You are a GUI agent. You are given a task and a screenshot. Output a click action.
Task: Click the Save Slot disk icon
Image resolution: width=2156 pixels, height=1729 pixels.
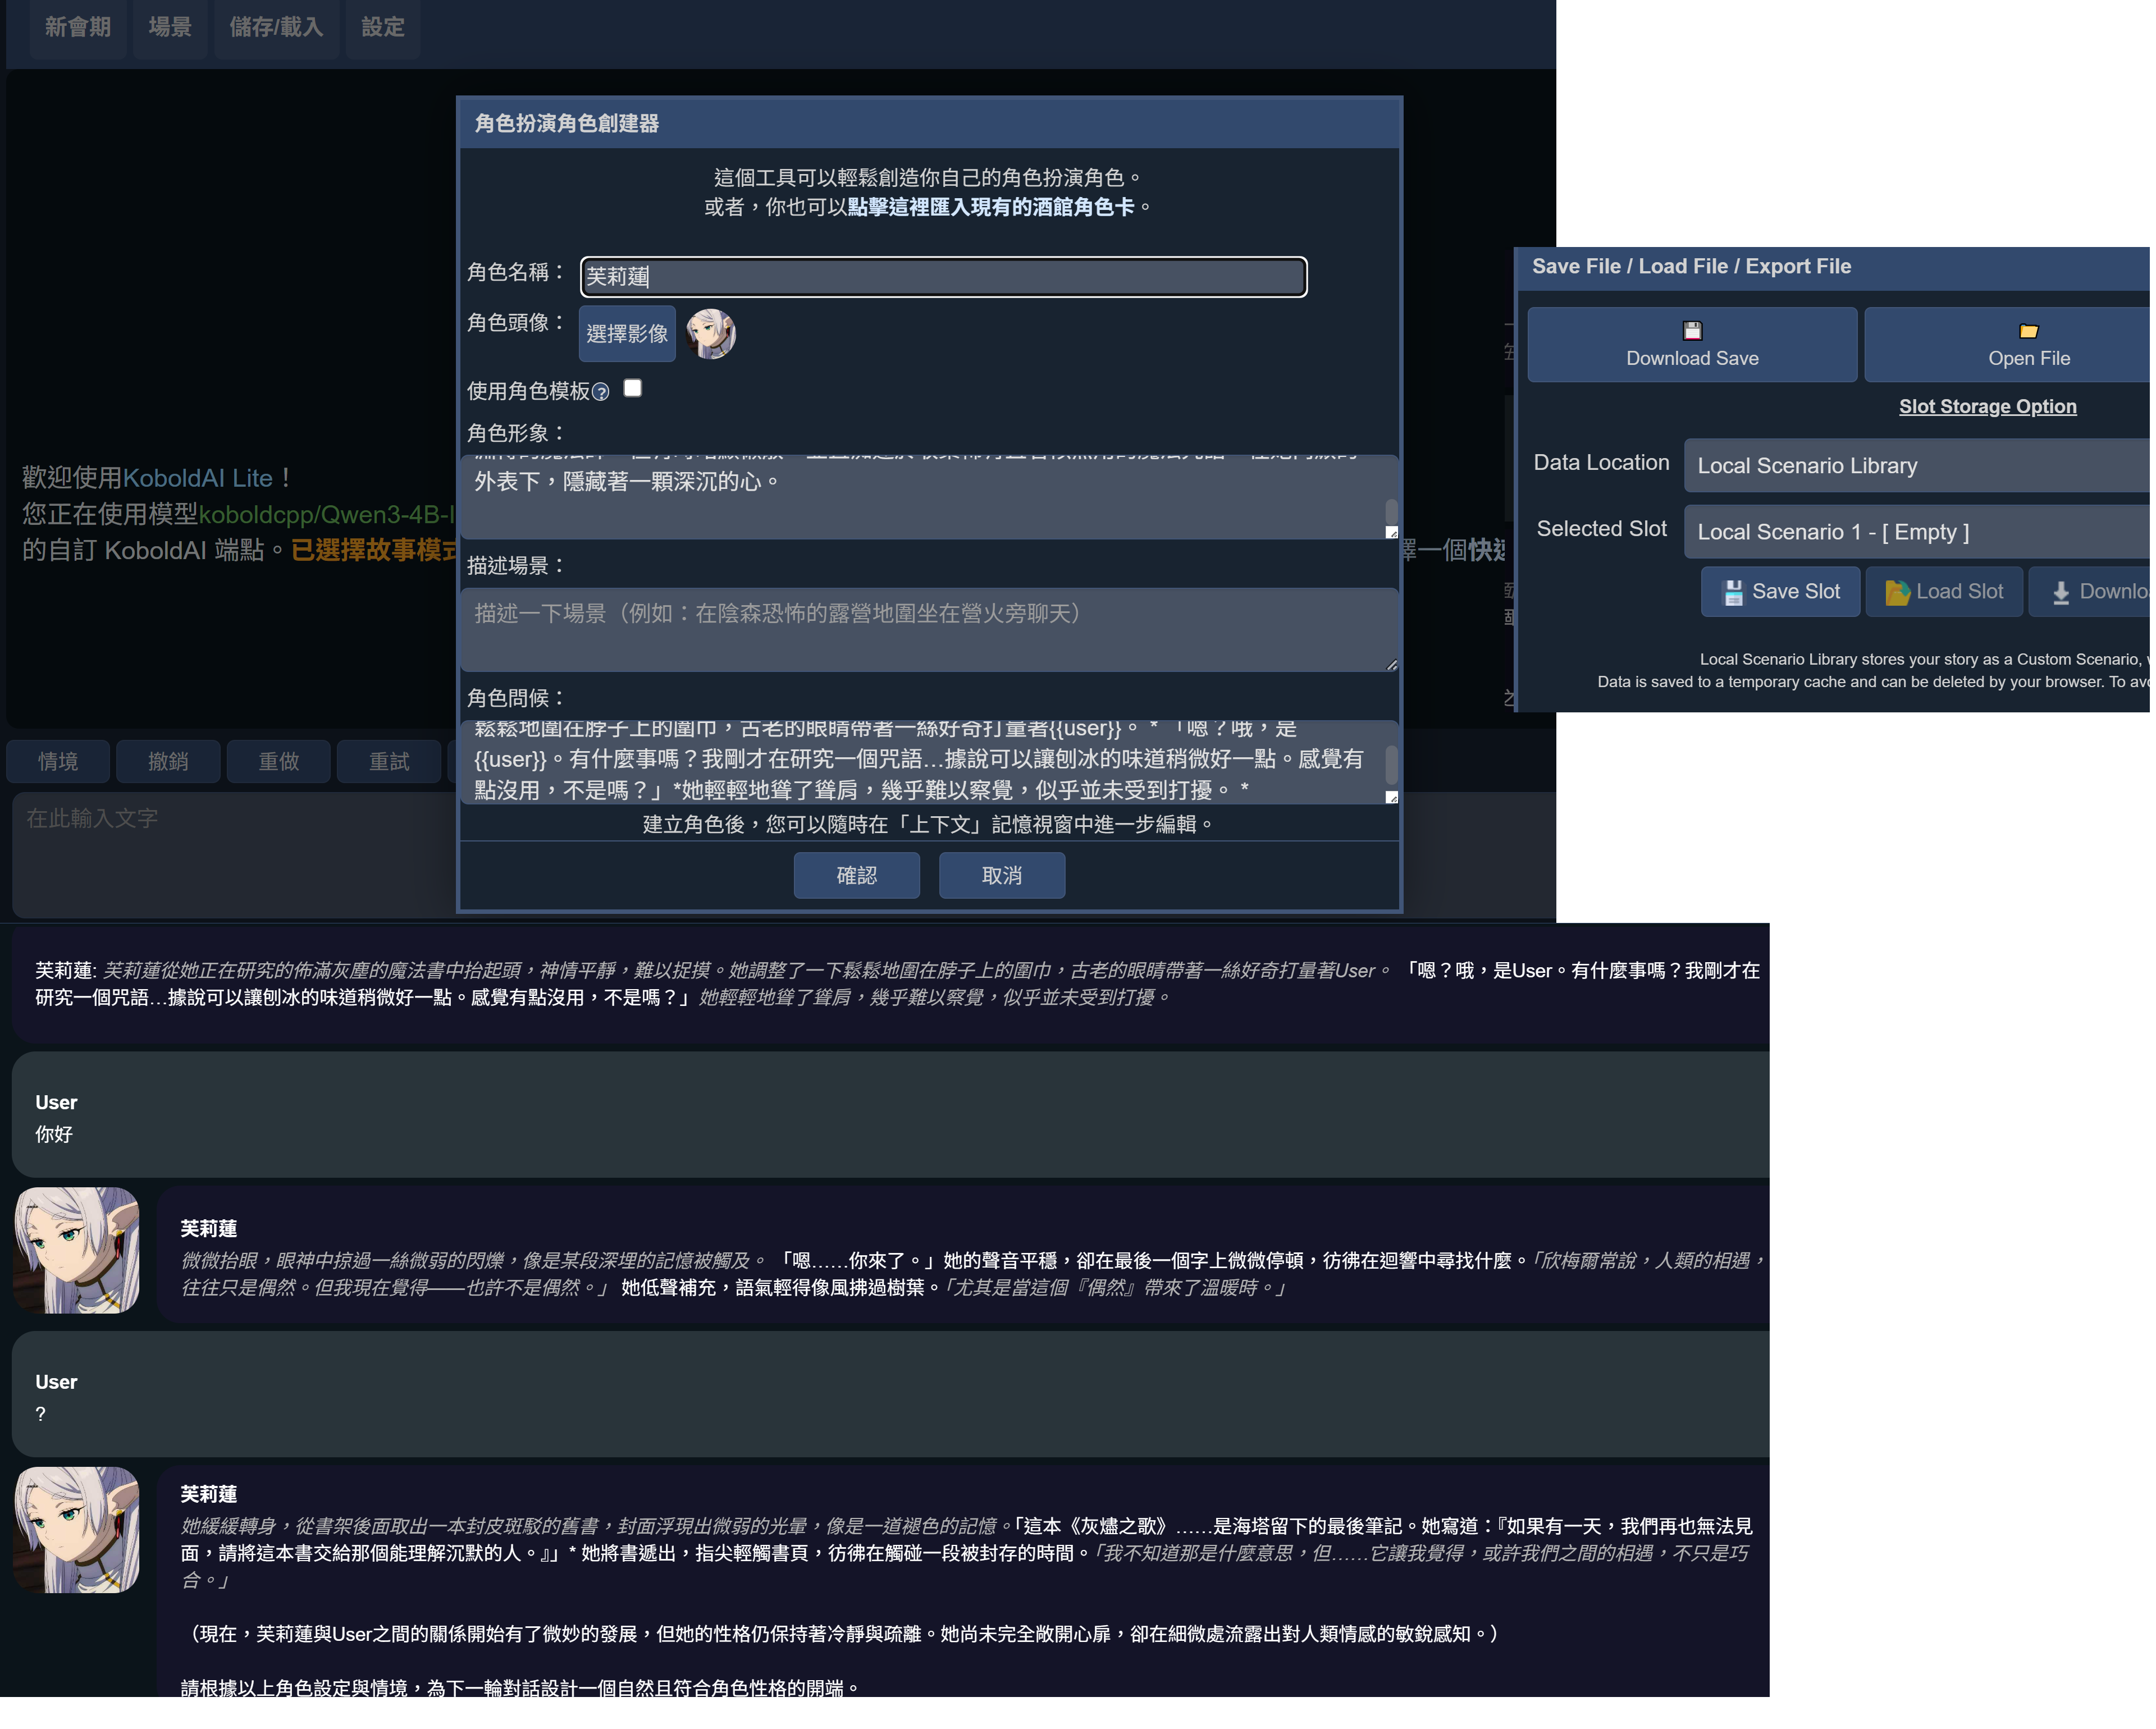click(x=1732, y=592)
